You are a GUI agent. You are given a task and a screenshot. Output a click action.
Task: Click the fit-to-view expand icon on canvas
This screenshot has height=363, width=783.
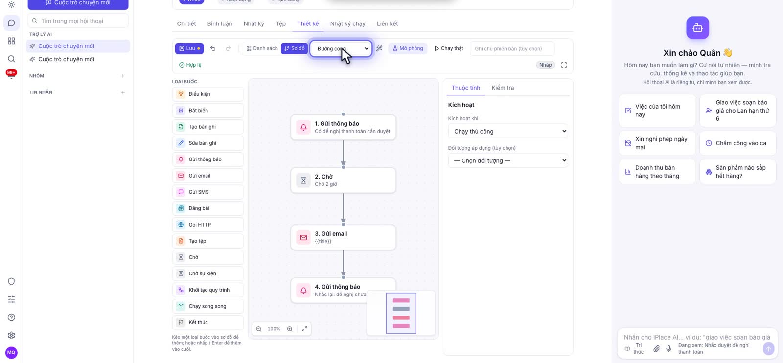pyautogui.click(x=304, y=329)
